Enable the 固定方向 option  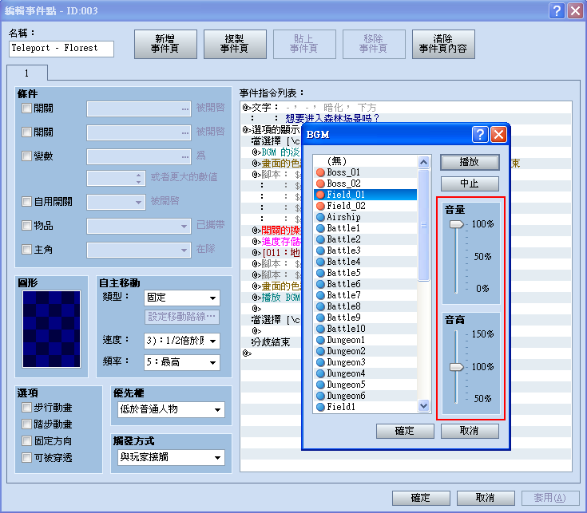coord(26,441)
